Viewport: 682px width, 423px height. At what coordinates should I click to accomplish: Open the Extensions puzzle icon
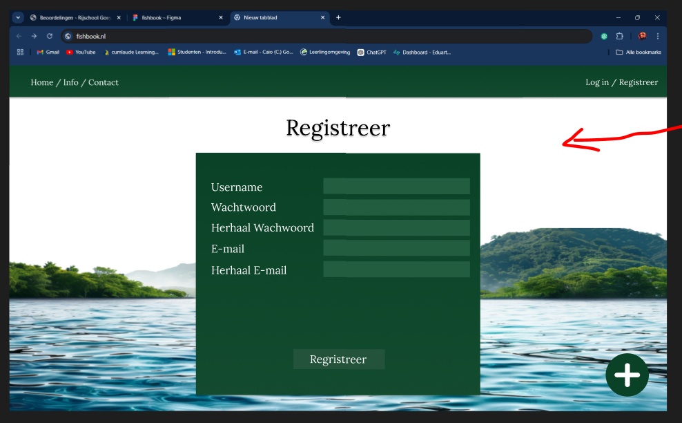619,36
